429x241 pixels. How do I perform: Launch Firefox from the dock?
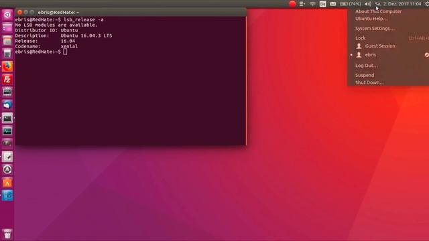(x=7, y=66)
